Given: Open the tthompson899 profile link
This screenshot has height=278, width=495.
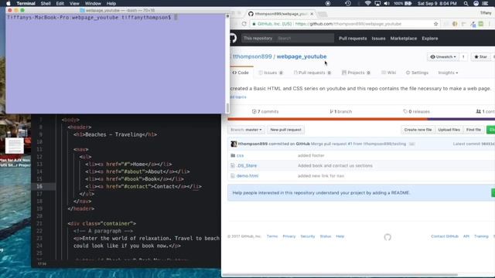Looking at the screenshot, I should (252, 56).
